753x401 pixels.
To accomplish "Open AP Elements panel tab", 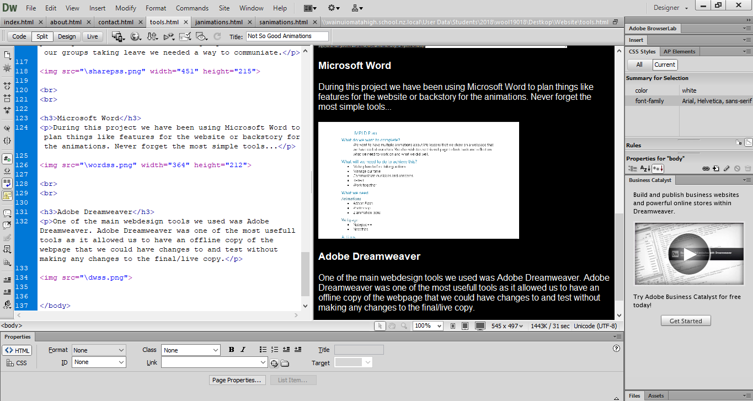I will pos(679,51).
